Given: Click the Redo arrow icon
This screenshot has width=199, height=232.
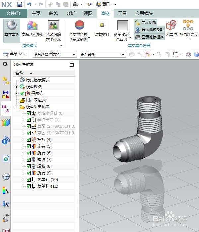Looking at the screenshot, I should click(x=41, y=4).
